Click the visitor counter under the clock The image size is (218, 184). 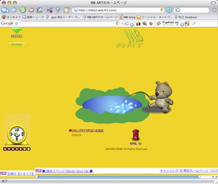[x=17, y=149]
